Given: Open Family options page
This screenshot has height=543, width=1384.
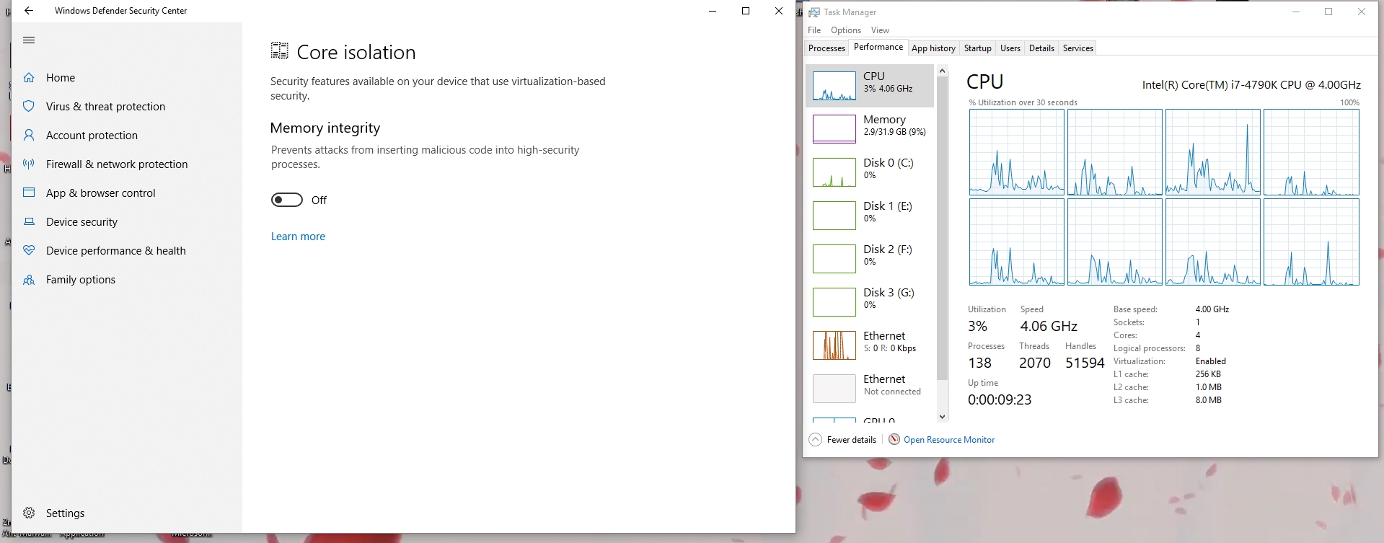Looking at the screenshot, I should pyautogui.click(x=81, y=280).
